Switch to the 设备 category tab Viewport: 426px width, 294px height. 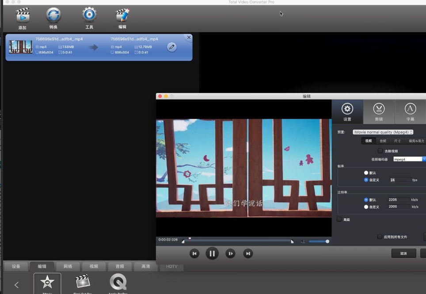[16, 266]
